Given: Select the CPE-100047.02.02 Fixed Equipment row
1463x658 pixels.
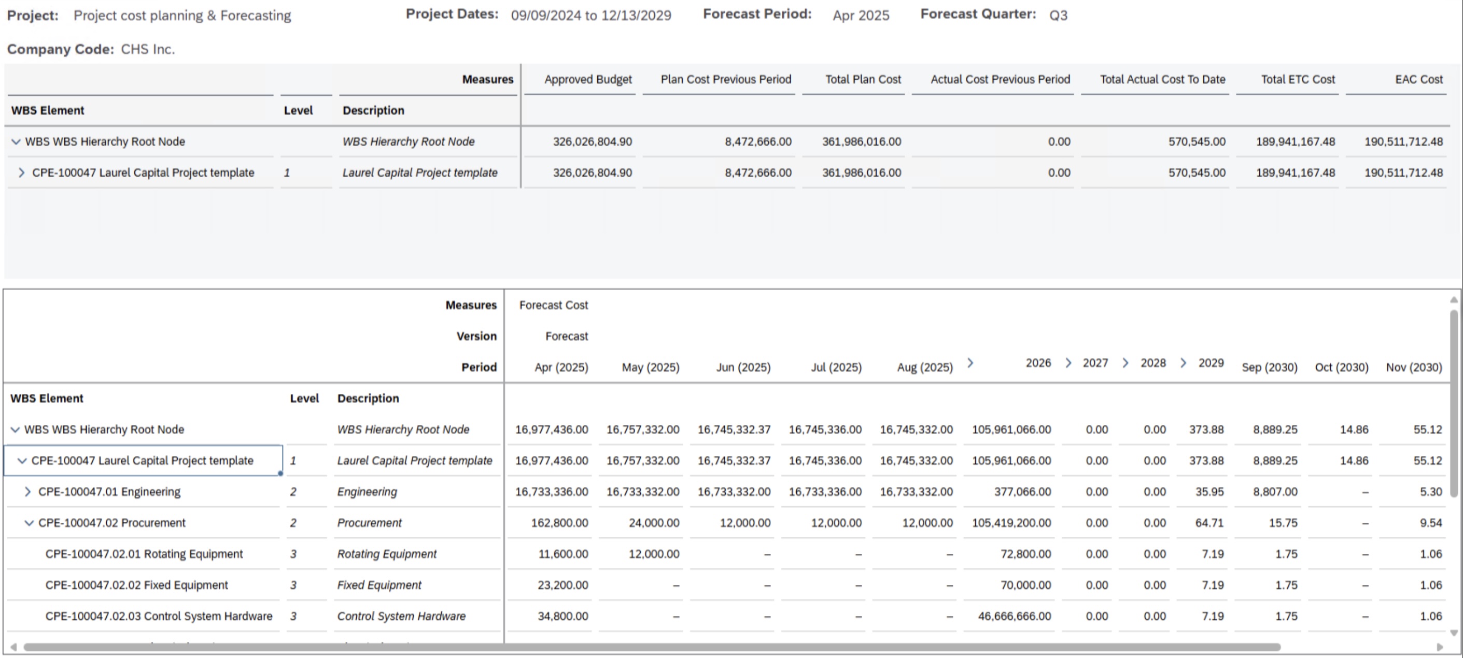Looking at the screenshot, I should click(136, 585).
